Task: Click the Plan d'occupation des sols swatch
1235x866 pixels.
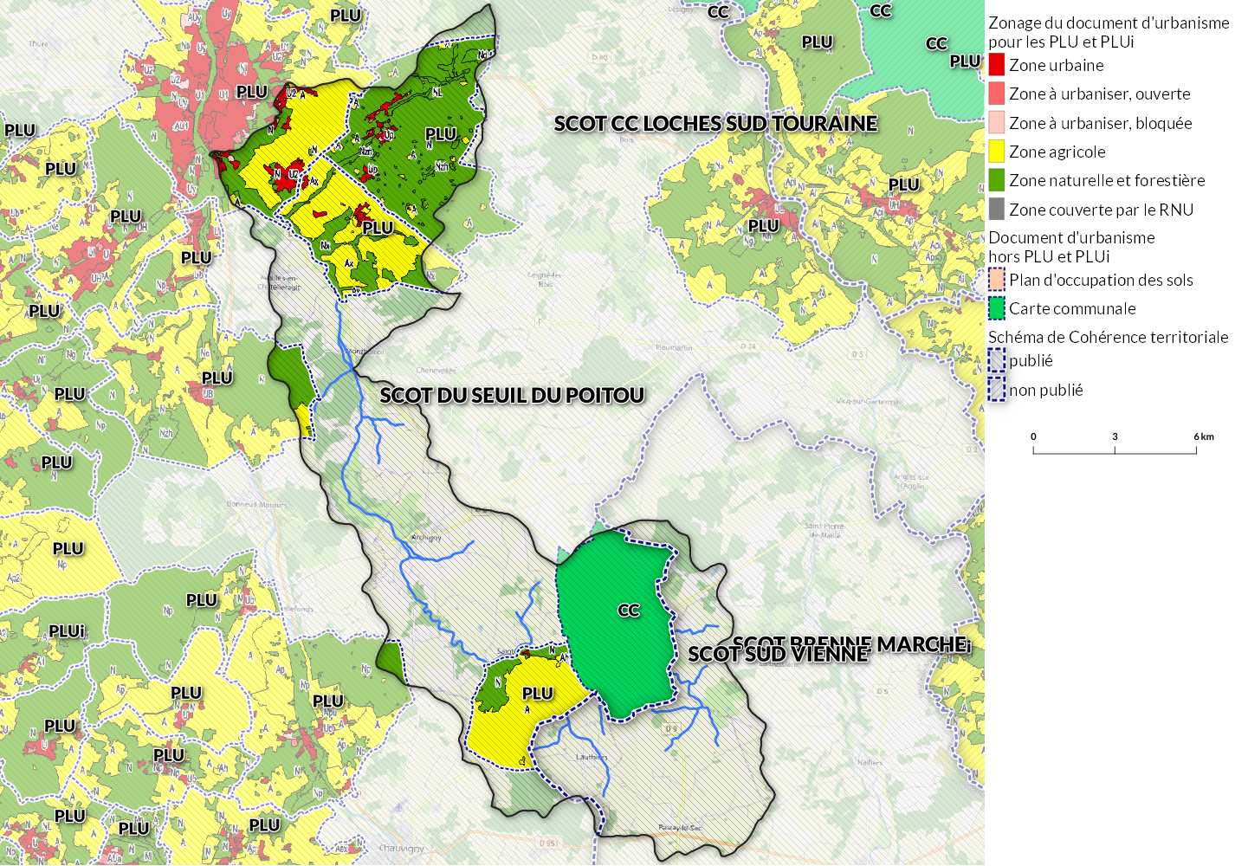Action: (997, 280)
